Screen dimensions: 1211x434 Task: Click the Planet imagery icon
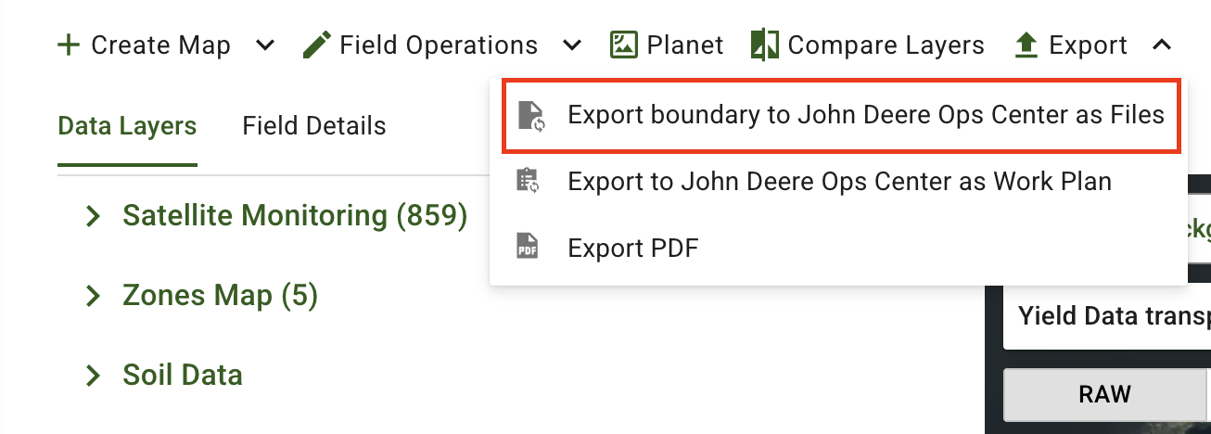pos(623,45)
